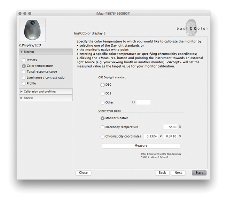Viewport: 227px width, 202px height.
Task: Go Back to the previous step
Action: tap(162, 173)
